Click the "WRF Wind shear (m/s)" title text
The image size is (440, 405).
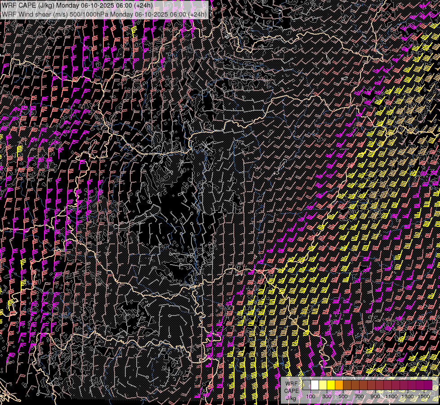click(35, 14)
